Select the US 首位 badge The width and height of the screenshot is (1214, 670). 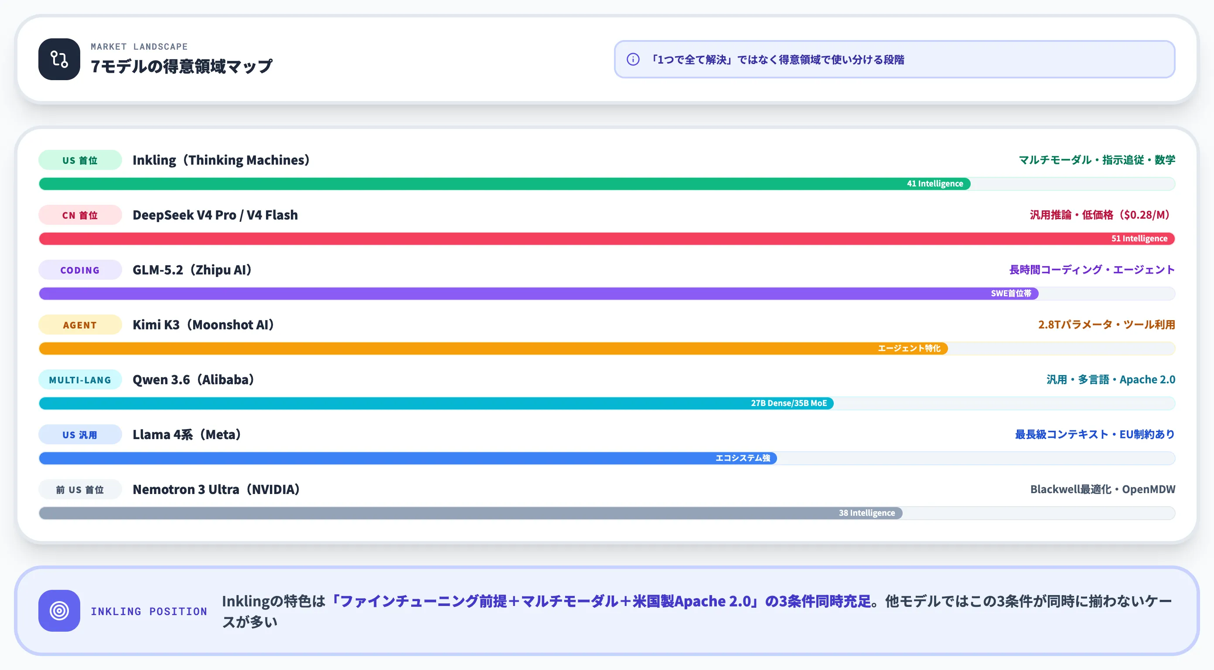click(80, 160)
